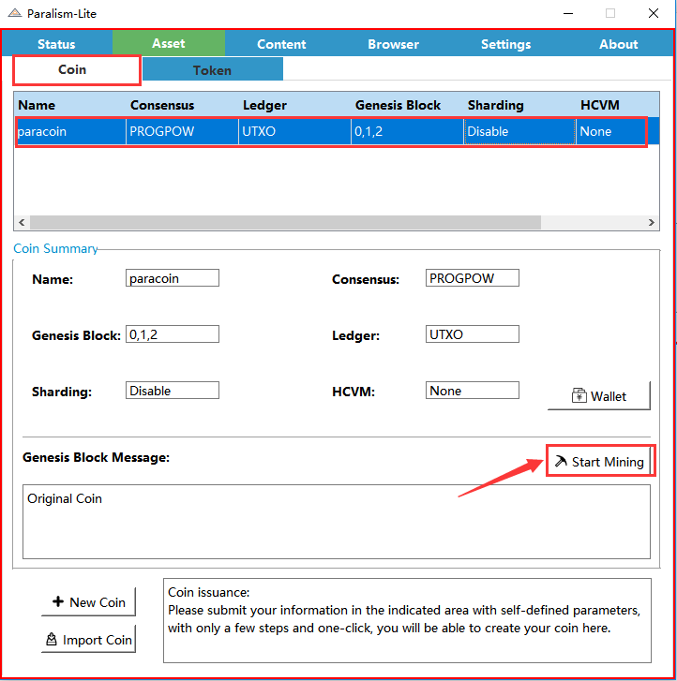Focus the Name field in Coin Summary
The image size is (677, 681).
point(173,278)
